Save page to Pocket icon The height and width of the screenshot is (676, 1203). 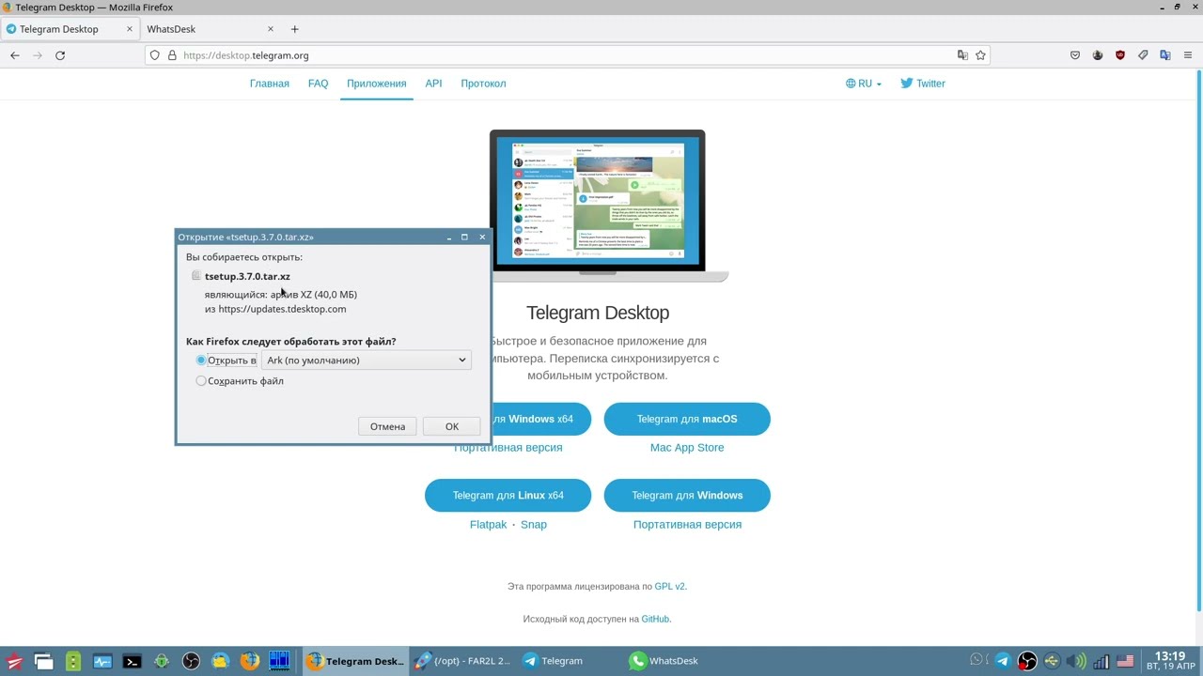tap(1075, 55)
